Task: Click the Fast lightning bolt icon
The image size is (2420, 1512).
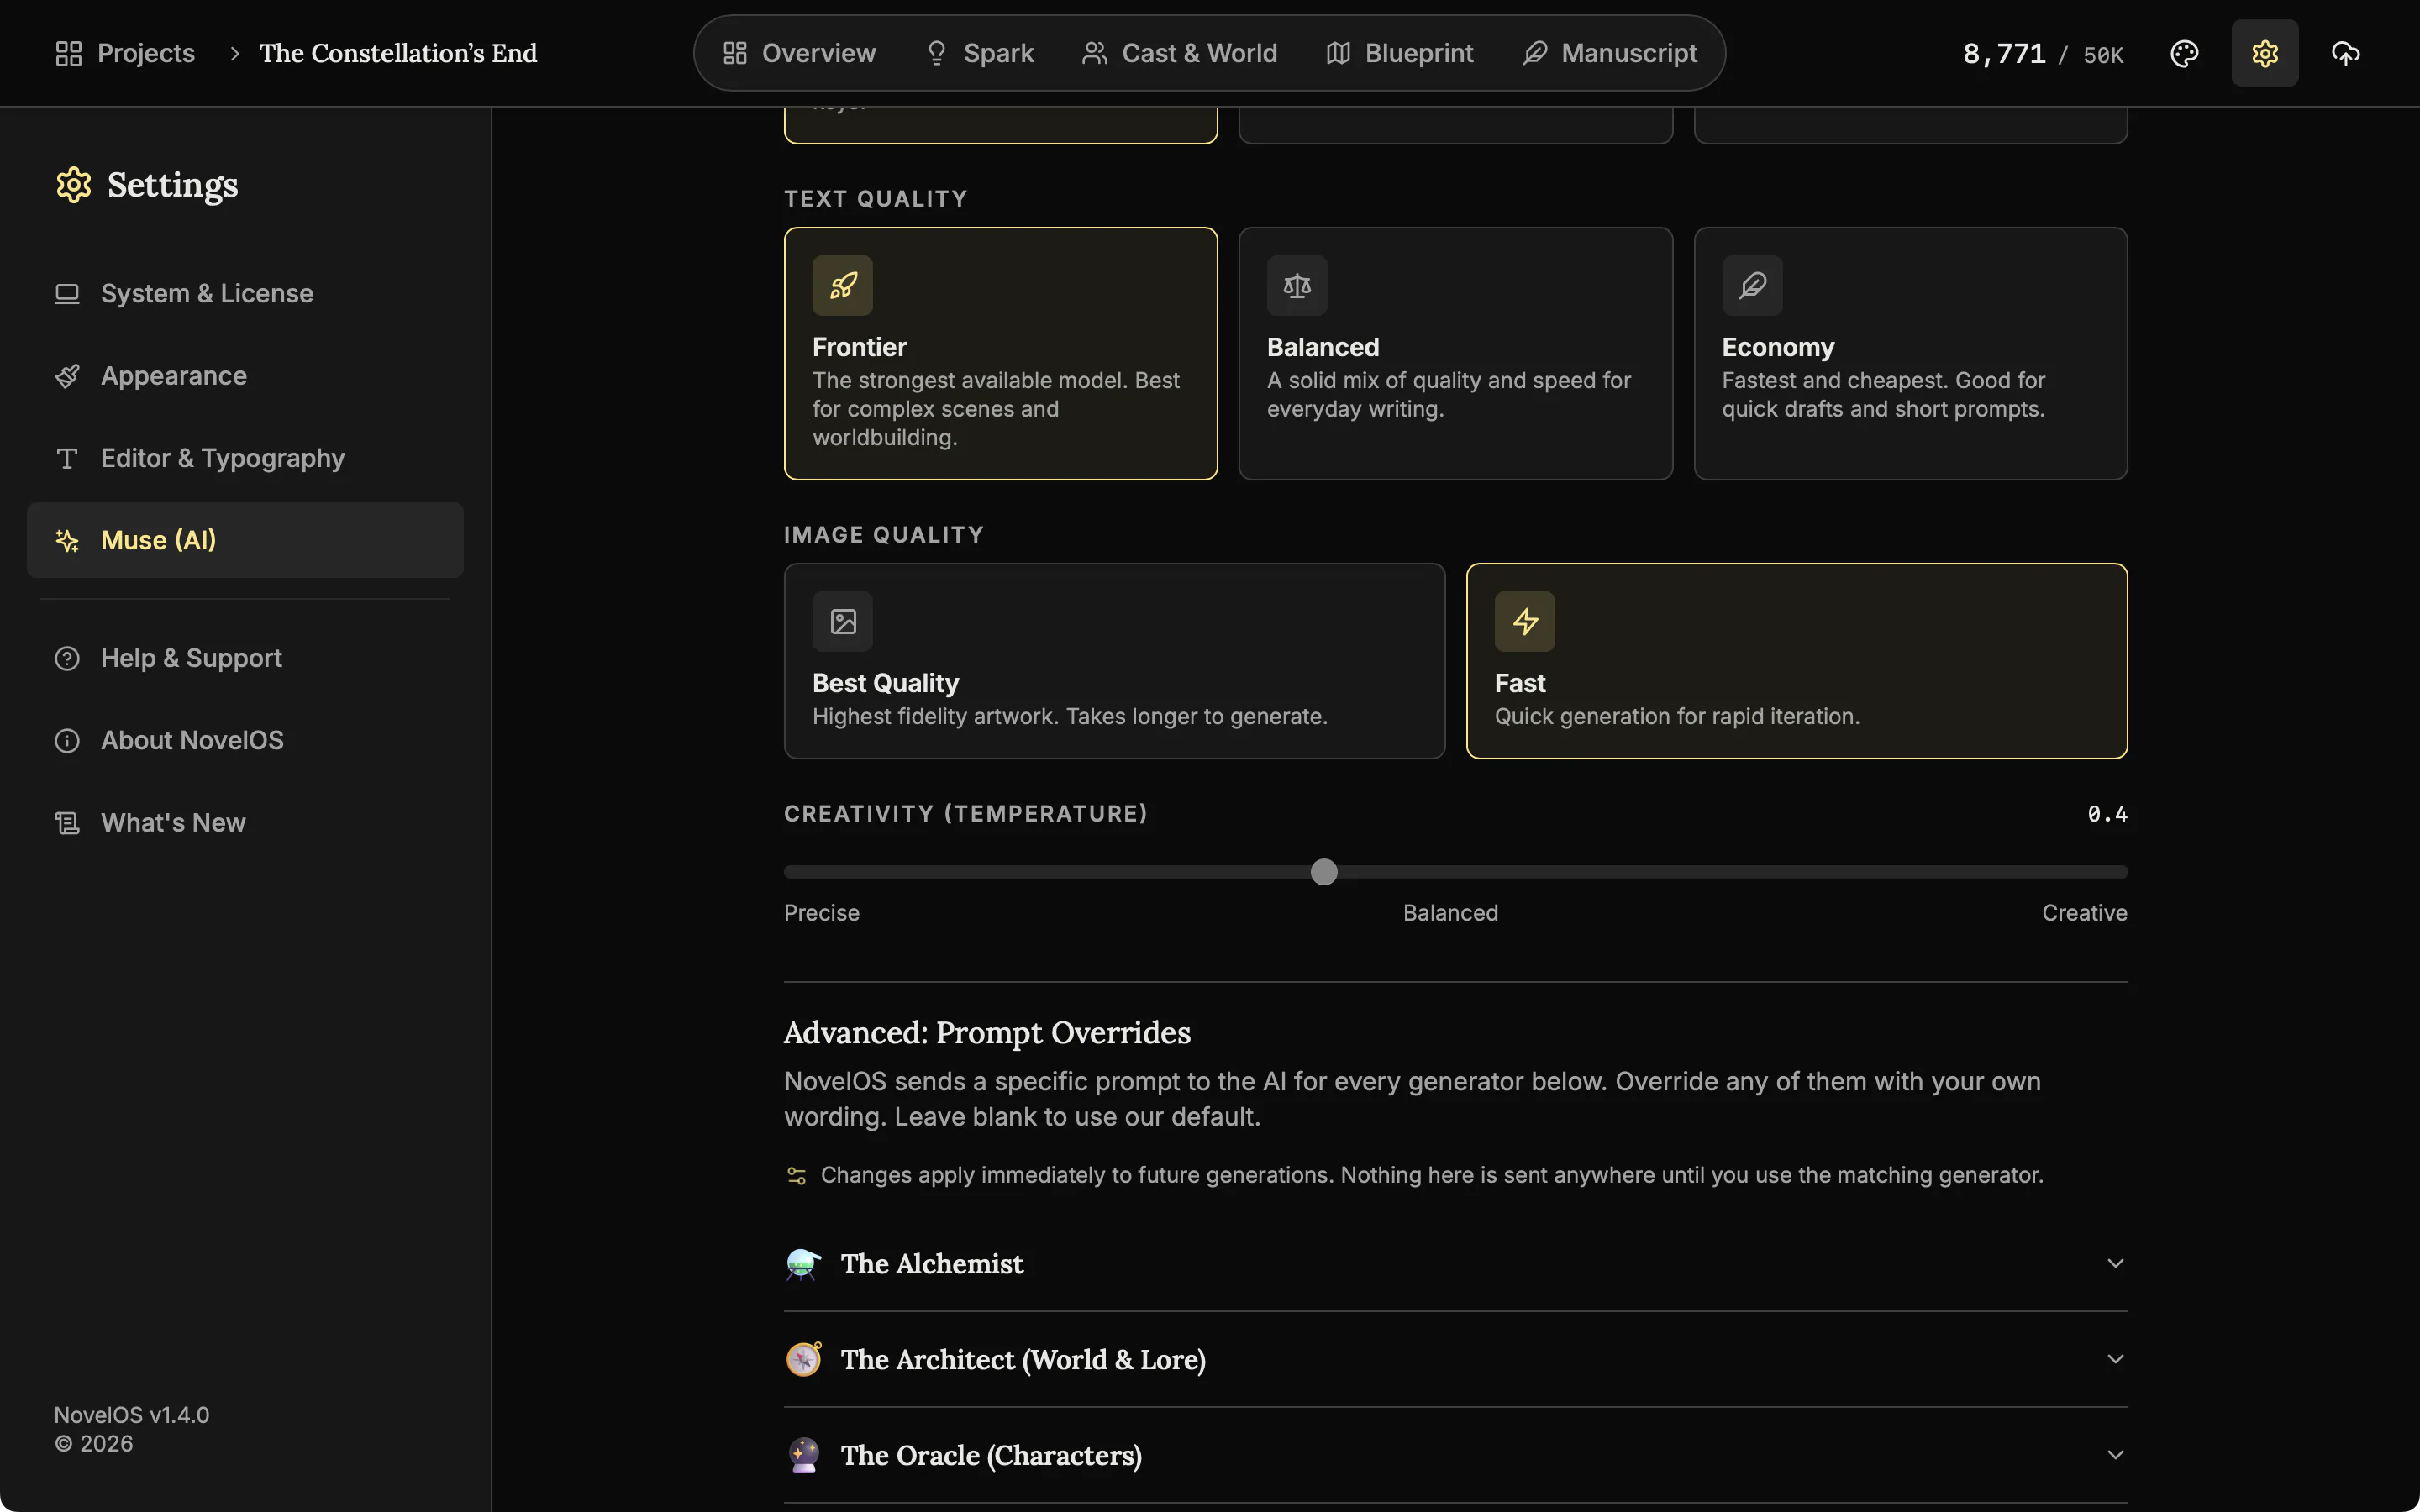Action: pyautogui.click(x=1525, y=622)
